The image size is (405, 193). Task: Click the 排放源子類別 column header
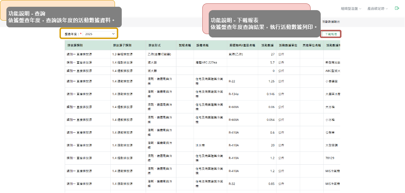120,45
